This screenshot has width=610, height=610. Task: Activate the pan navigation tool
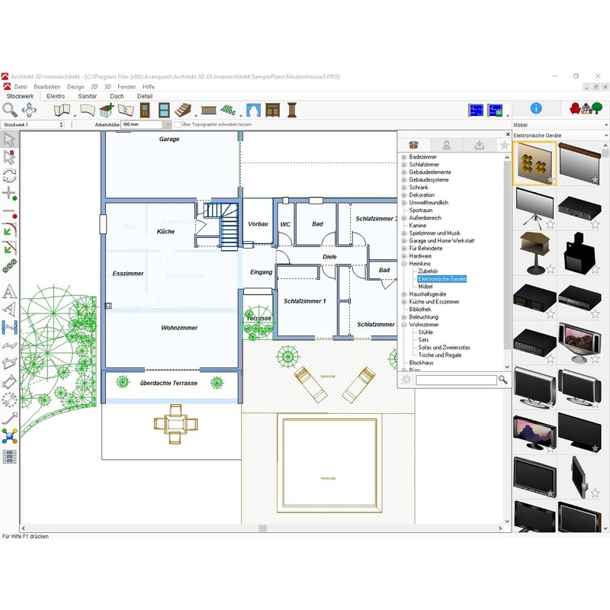coord(28,110)
